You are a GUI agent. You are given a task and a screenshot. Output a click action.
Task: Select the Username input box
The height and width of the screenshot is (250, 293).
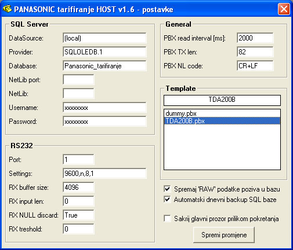104,108
